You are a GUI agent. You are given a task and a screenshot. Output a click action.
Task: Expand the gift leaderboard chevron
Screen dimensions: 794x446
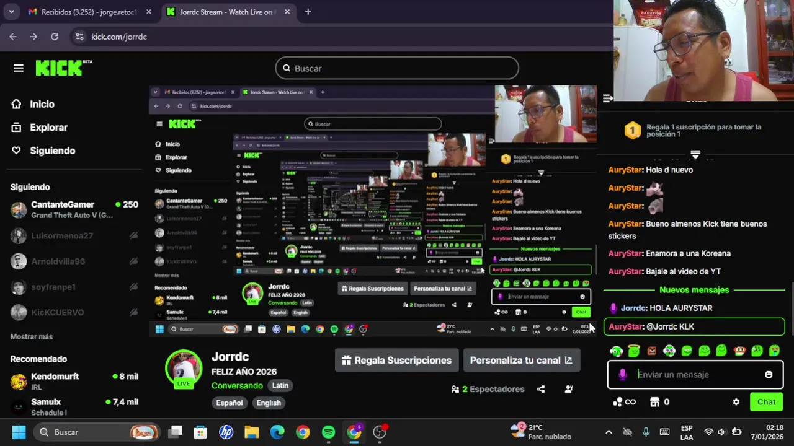coord(695,154)
